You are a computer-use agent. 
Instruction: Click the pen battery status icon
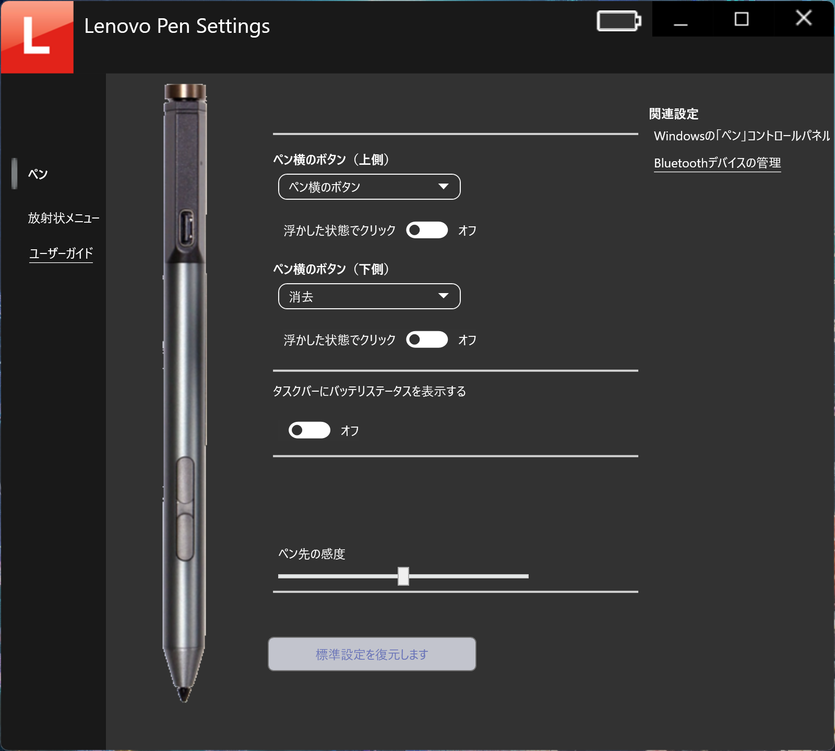point(618,21)
